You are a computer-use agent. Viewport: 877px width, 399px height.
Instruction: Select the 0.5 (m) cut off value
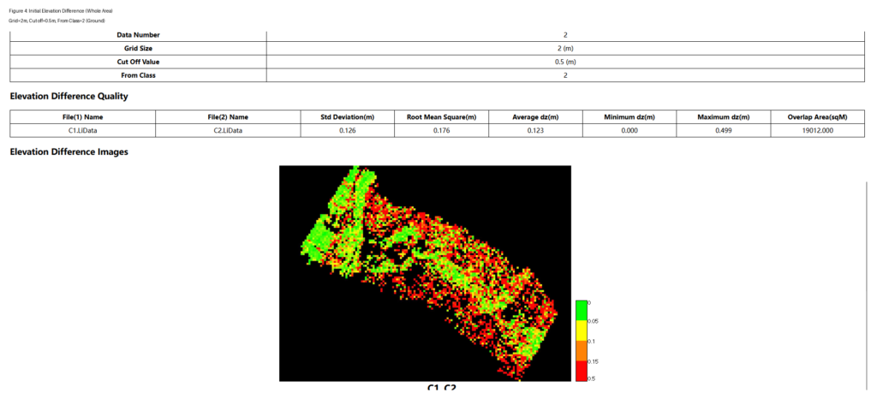click(564, 62)
